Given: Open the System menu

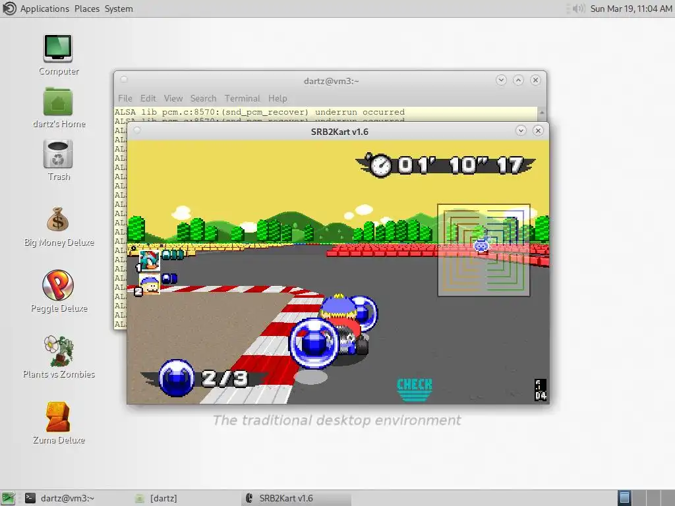Looking at the screenshot, I should point(119,9).
